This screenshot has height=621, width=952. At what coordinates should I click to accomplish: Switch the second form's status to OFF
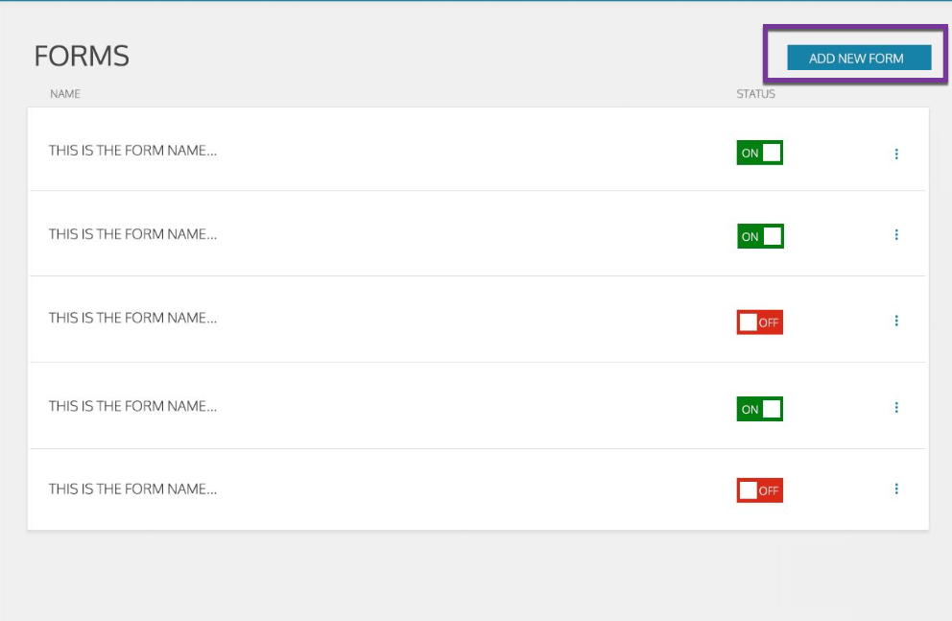pos(759,235)
